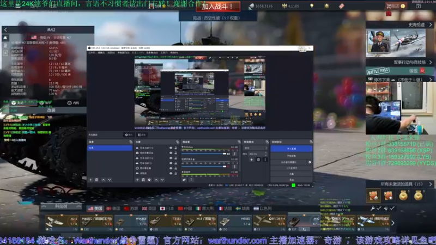Select the vehicle view icon in the M42 sidebar
Image resolution: width=436 pixels, height=245 pixels.
[5, 38]
